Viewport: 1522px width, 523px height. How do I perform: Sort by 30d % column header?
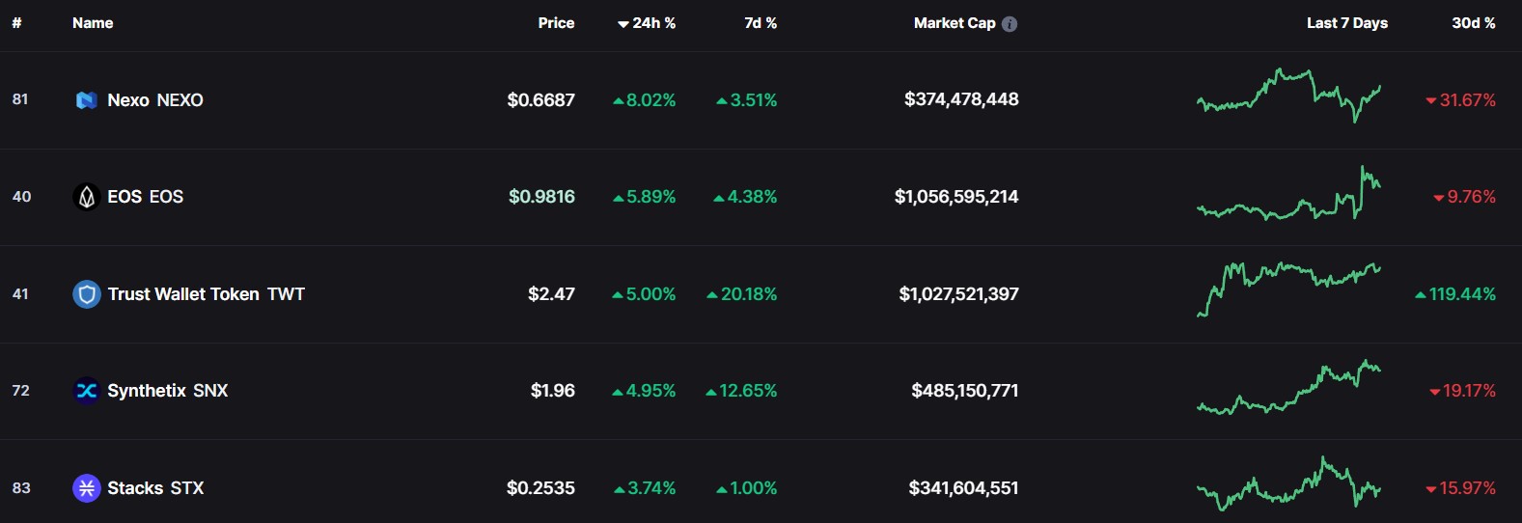[1473, 23]
